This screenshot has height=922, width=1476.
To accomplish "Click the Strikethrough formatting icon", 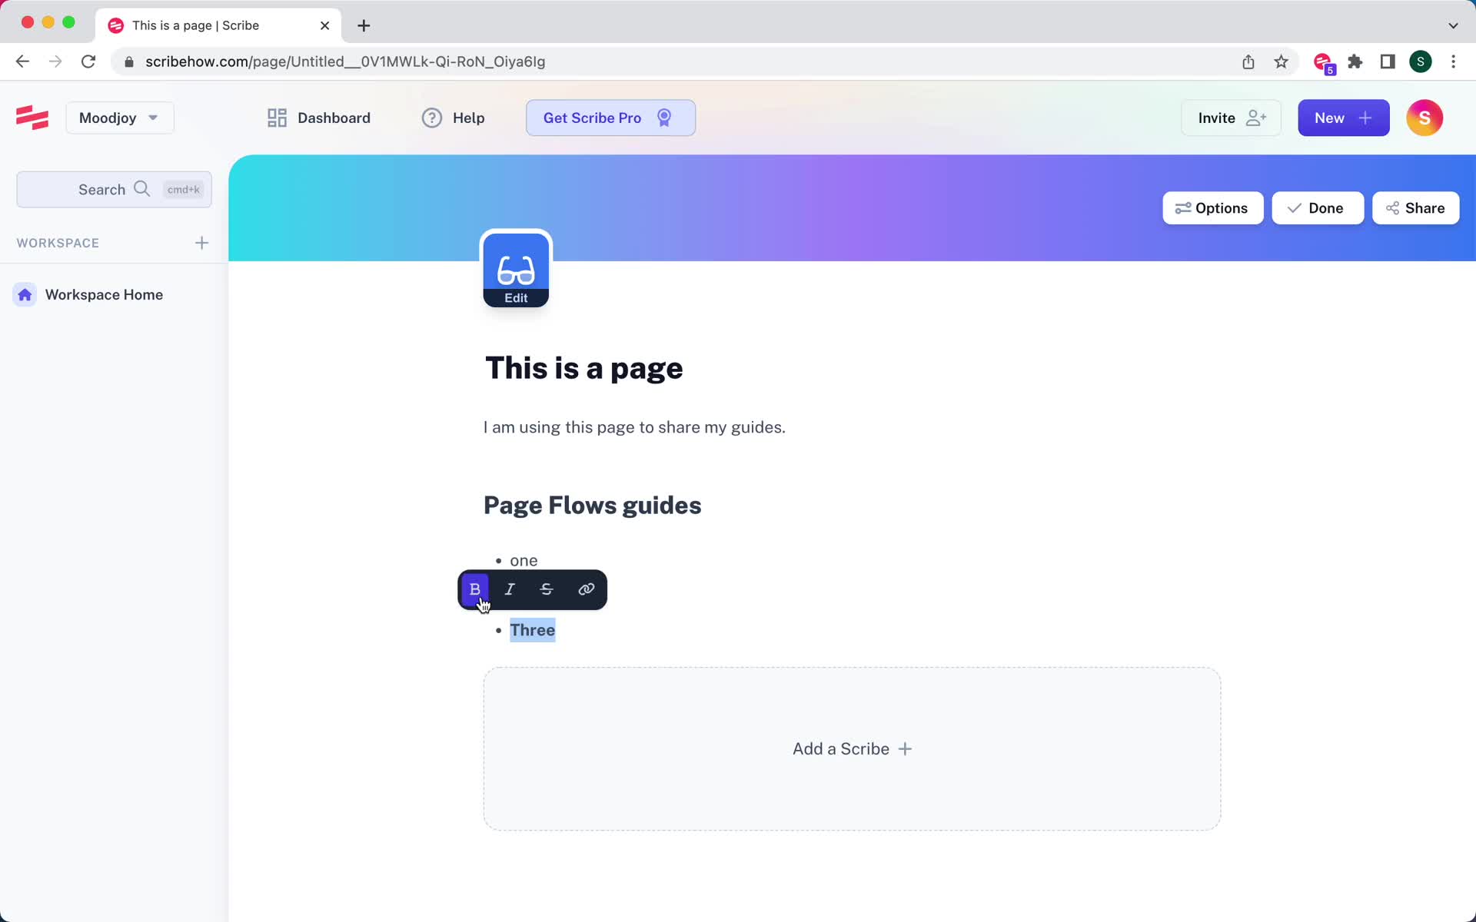I will [546, 589].
